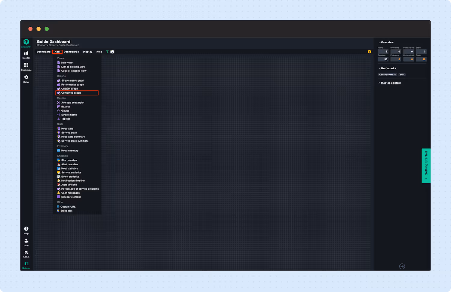Open the User menu in the sidebar
Viewport: 451px width, 292px height.
pyautogui.click(x=26, y=242)
